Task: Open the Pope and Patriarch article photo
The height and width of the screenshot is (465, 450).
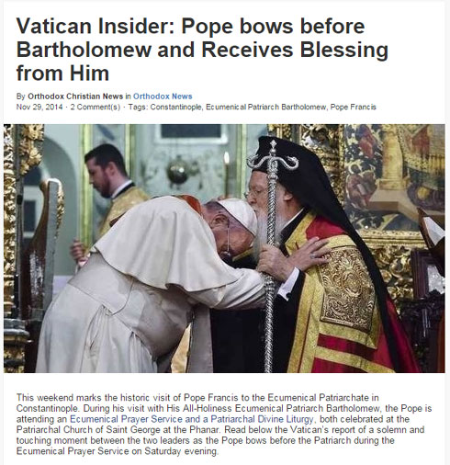Action: pos(224,248)
